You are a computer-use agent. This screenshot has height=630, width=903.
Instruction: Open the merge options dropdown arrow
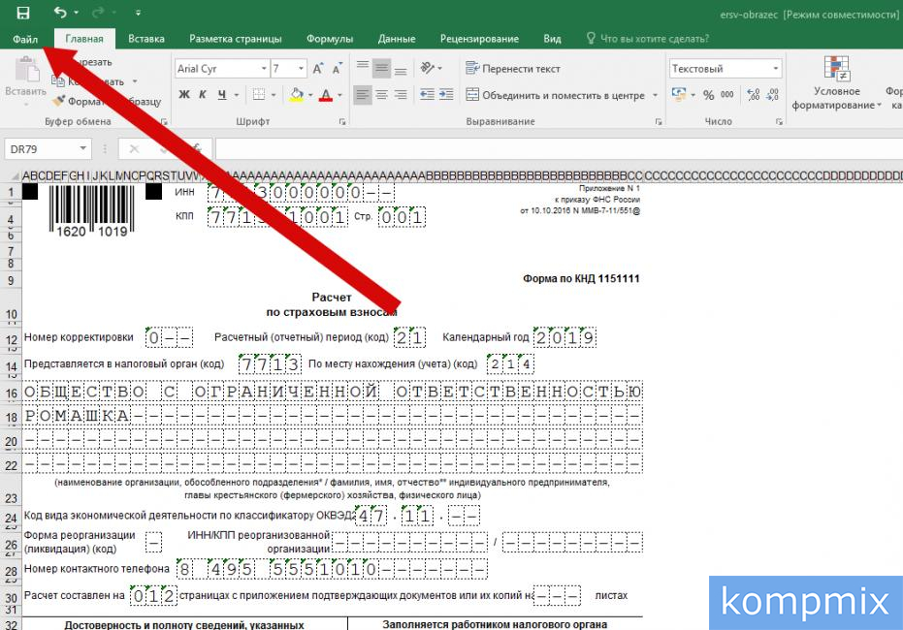[655, 95]
